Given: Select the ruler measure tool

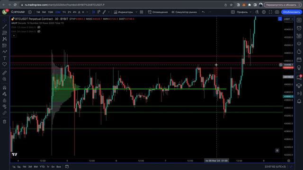Looking at the screenshot, I should point(4,73).
